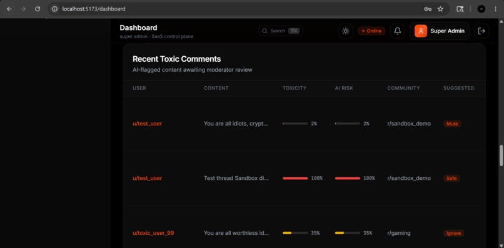Open the browser three-dot menu
This screenshot has width=504, height=248.
pos(495,9)
